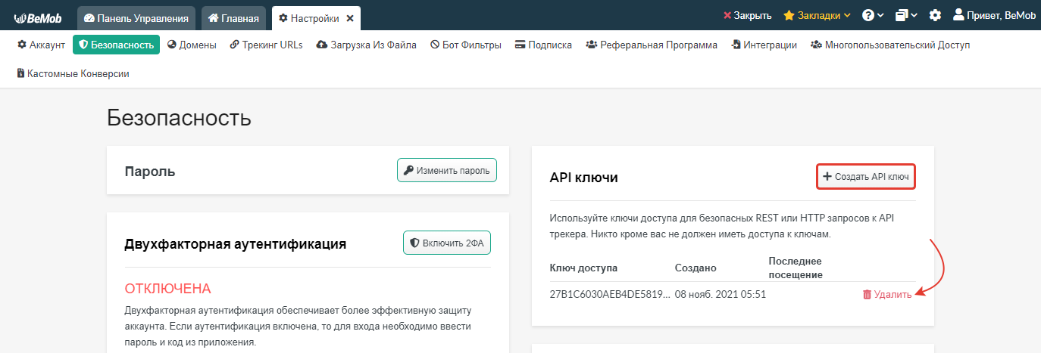Open the Закладки dropdown
Viewport: 1041px width, 353px height.
(x=817, y=15)
